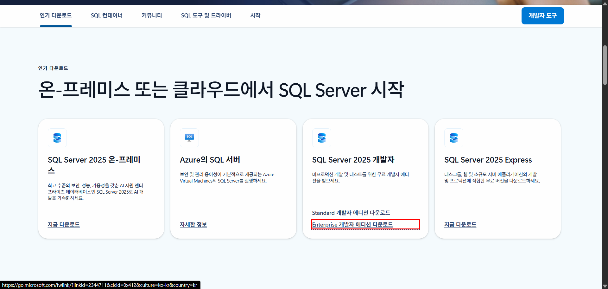Click the Azure의 SQL 서버 monitor icon
Image resolution: width=608 pixels, height=289 pixels.
(189, 138)
